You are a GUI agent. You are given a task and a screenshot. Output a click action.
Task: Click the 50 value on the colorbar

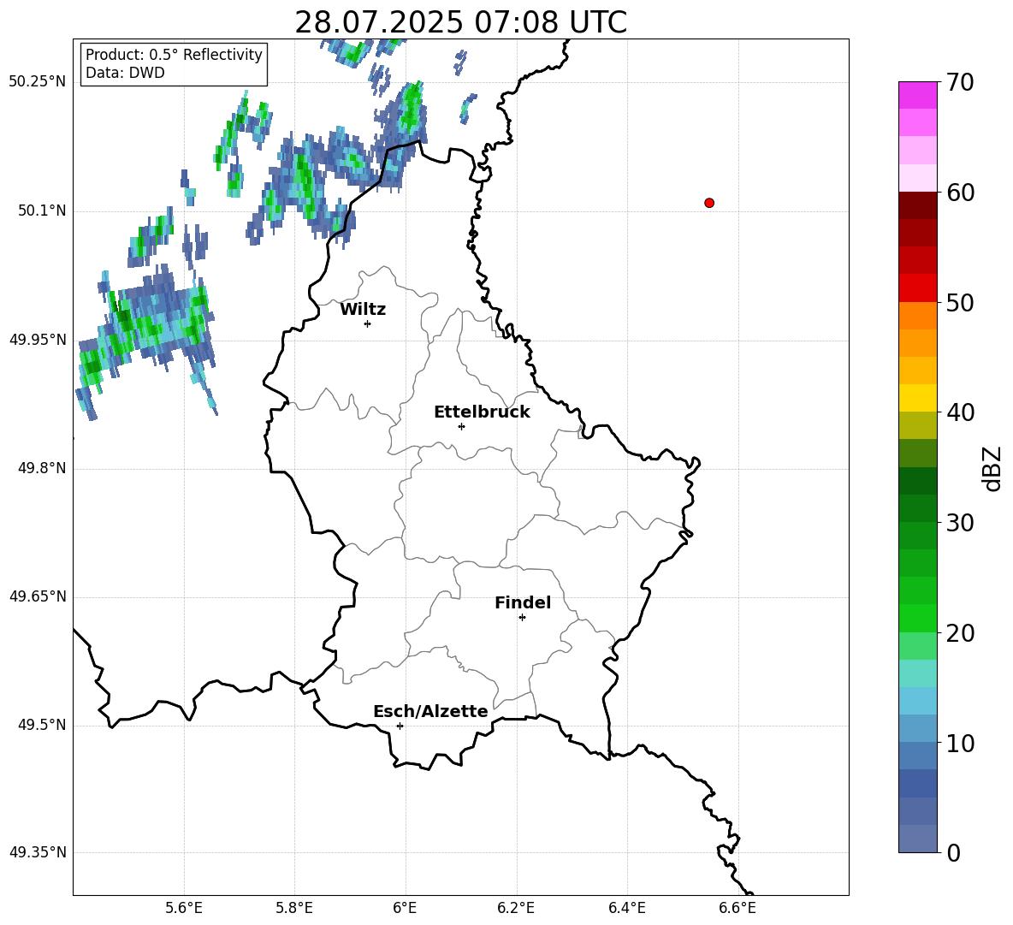tap(960, 303)
